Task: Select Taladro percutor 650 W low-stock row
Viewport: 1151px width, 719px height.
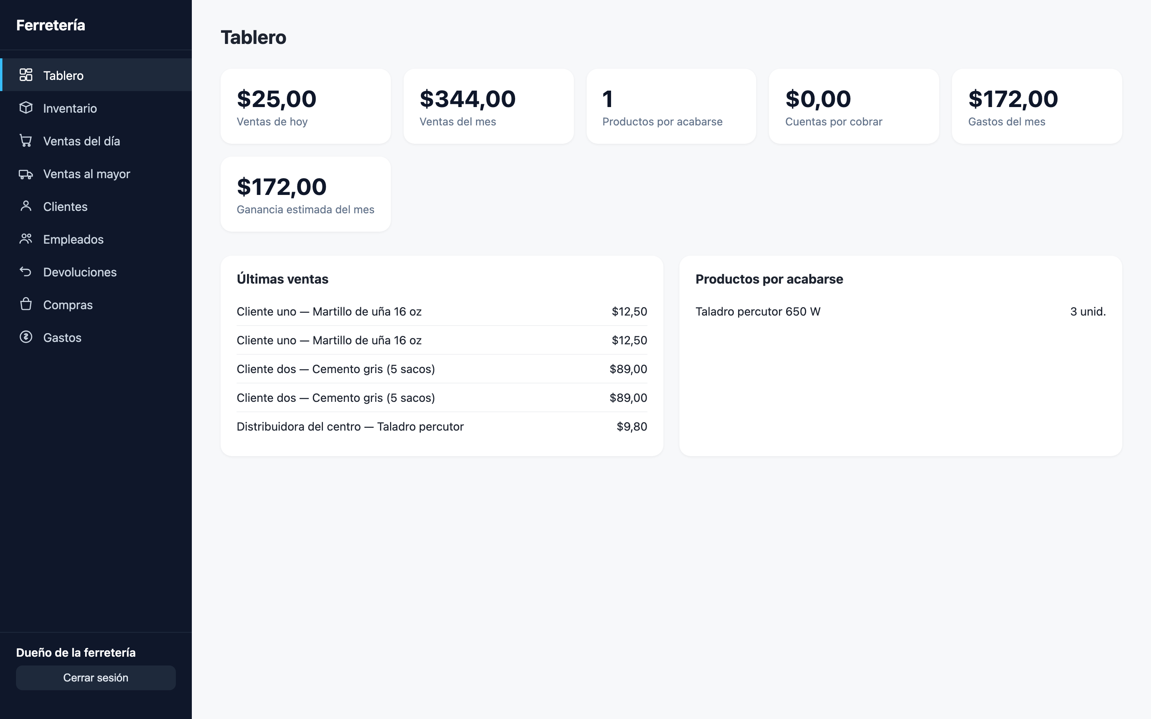Action: 900,312
